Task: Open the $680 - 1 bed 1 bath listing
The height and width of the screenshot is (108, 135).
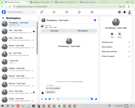Action: click(x=51, y=27)
